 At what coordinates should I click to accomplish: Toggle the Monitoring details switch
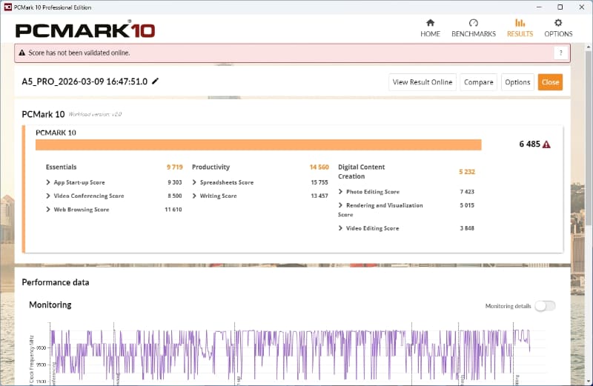(x=546, y=306)
